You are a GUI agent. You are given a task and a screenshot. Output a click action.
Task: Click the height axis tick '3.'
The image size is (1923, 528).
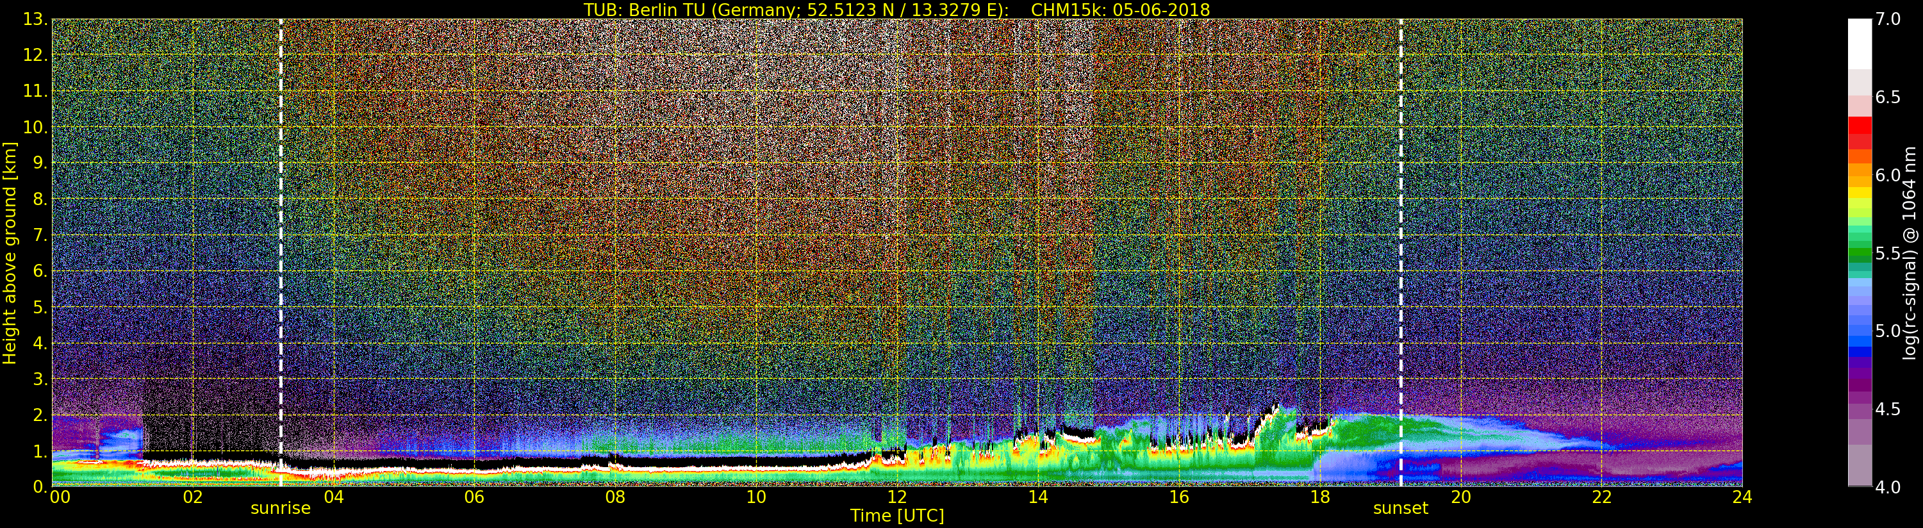(x=40, y=379)
